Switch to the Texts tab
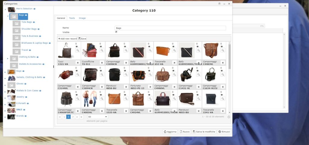 72,18
